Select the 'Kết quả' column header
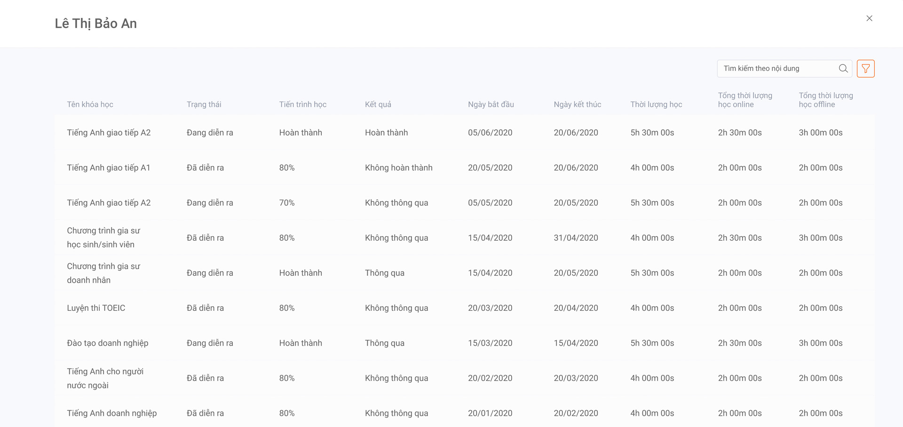 point(378,104)
